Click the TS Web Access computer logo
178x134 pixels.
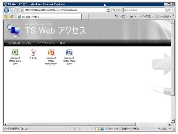13,30
